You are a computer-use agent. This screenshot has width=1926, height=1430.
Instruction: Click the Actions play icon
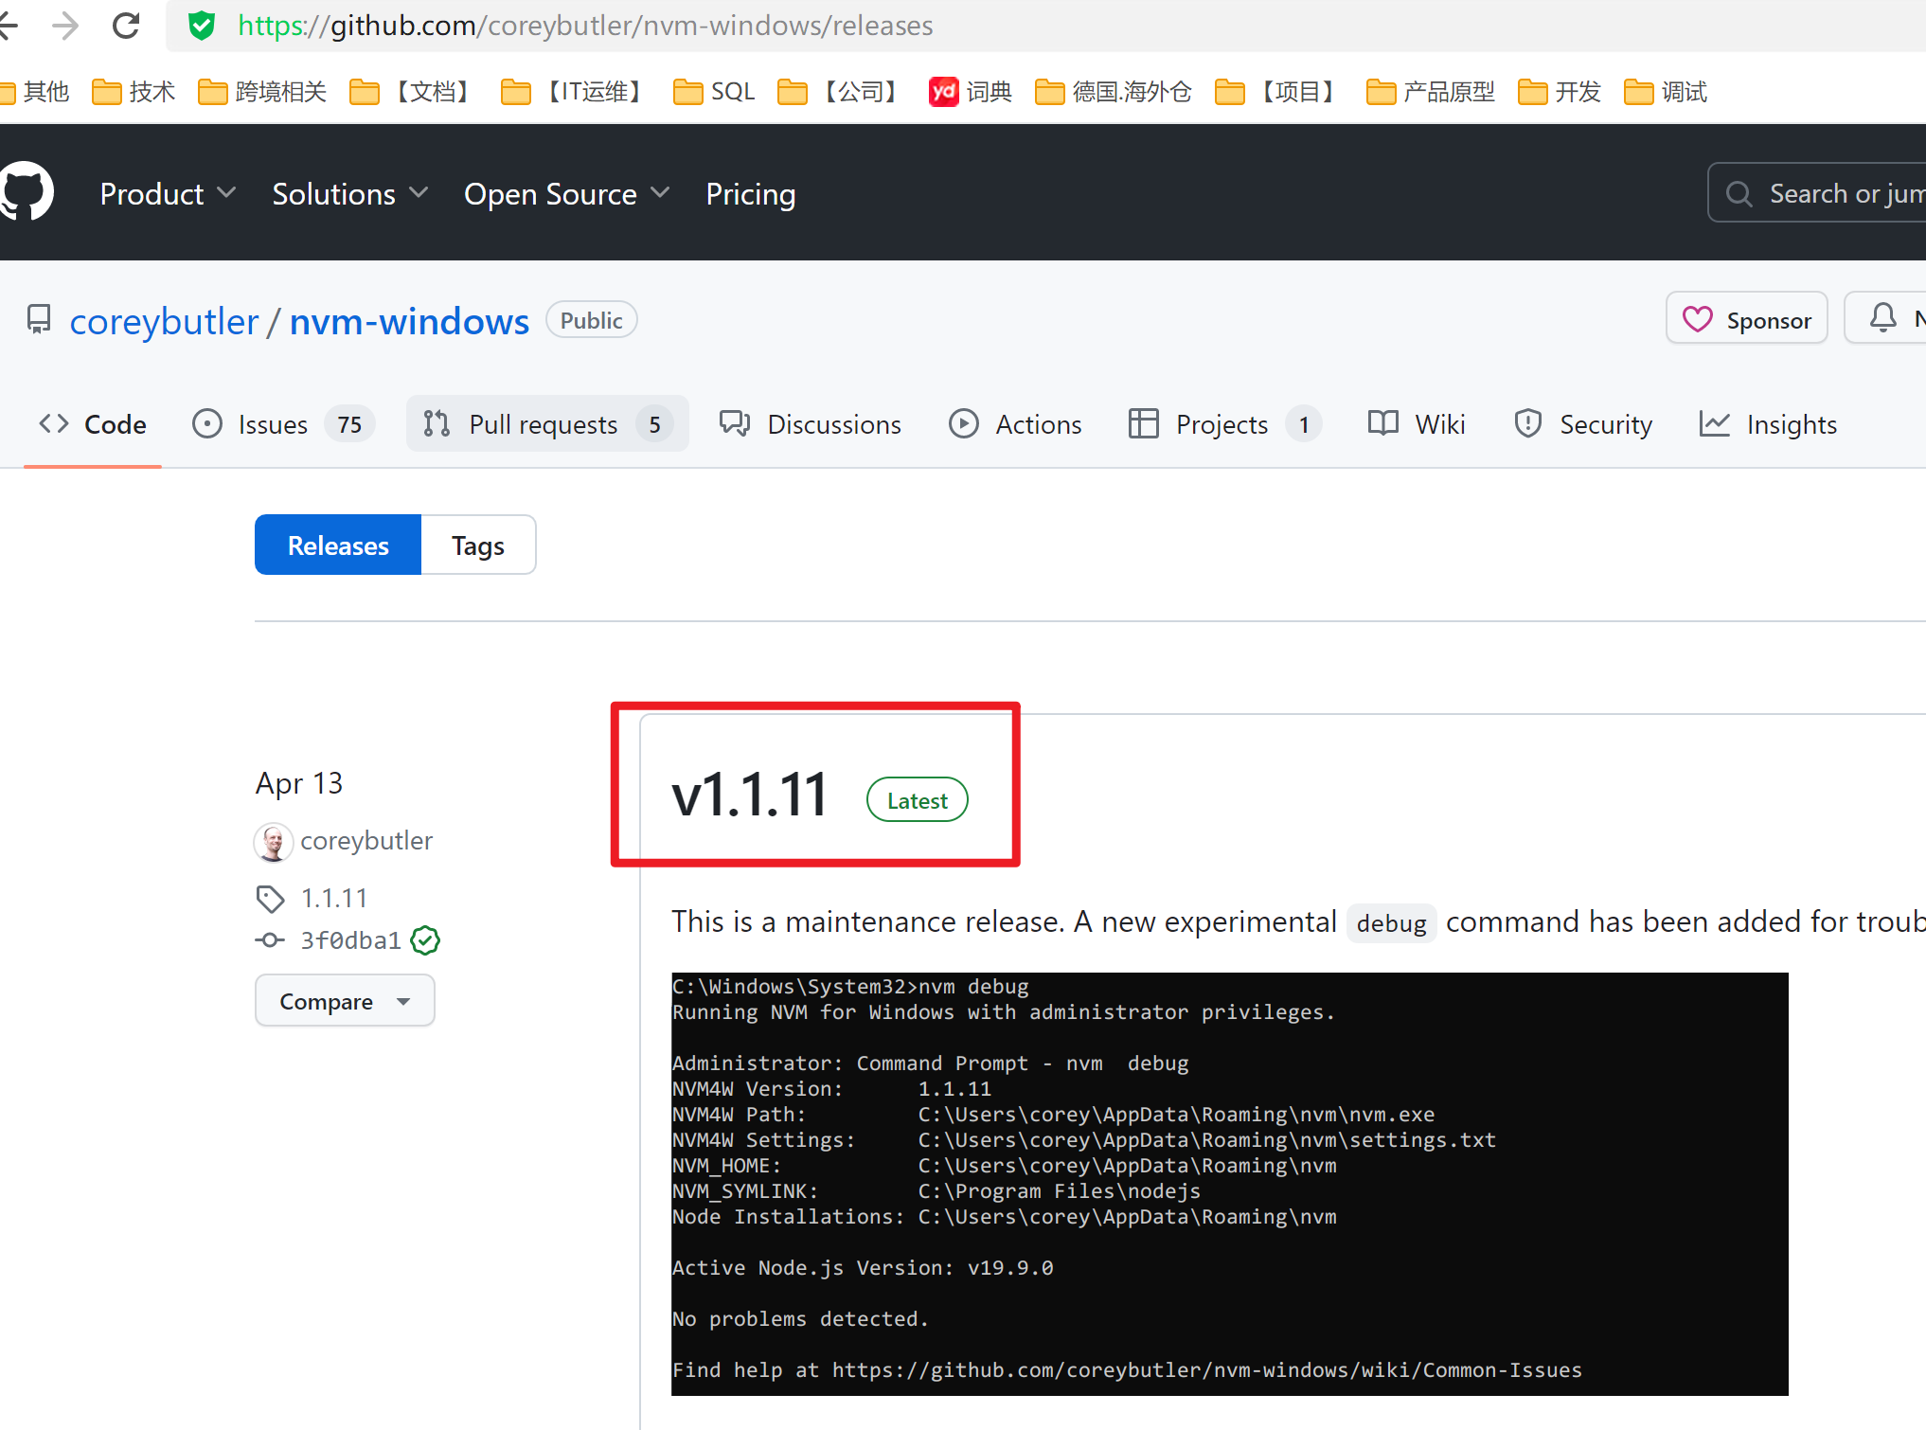click(963, 423)
